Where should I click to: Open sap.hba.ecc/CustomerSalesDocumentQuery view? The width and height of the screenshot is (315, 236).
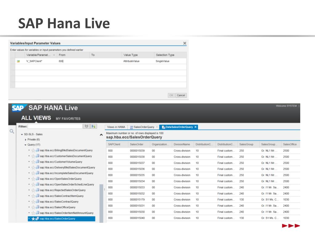[66, 156]
